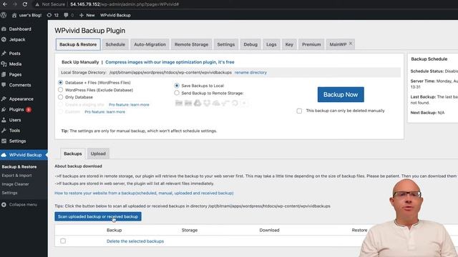Open Posts menu in sidebar

click(x=14, y=54)
